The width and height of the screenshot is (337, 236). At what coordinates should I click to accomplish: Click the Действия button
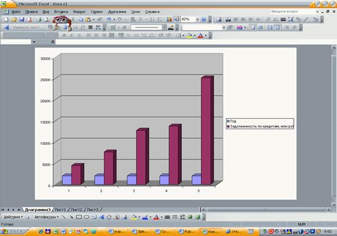[x=13, y=217]
